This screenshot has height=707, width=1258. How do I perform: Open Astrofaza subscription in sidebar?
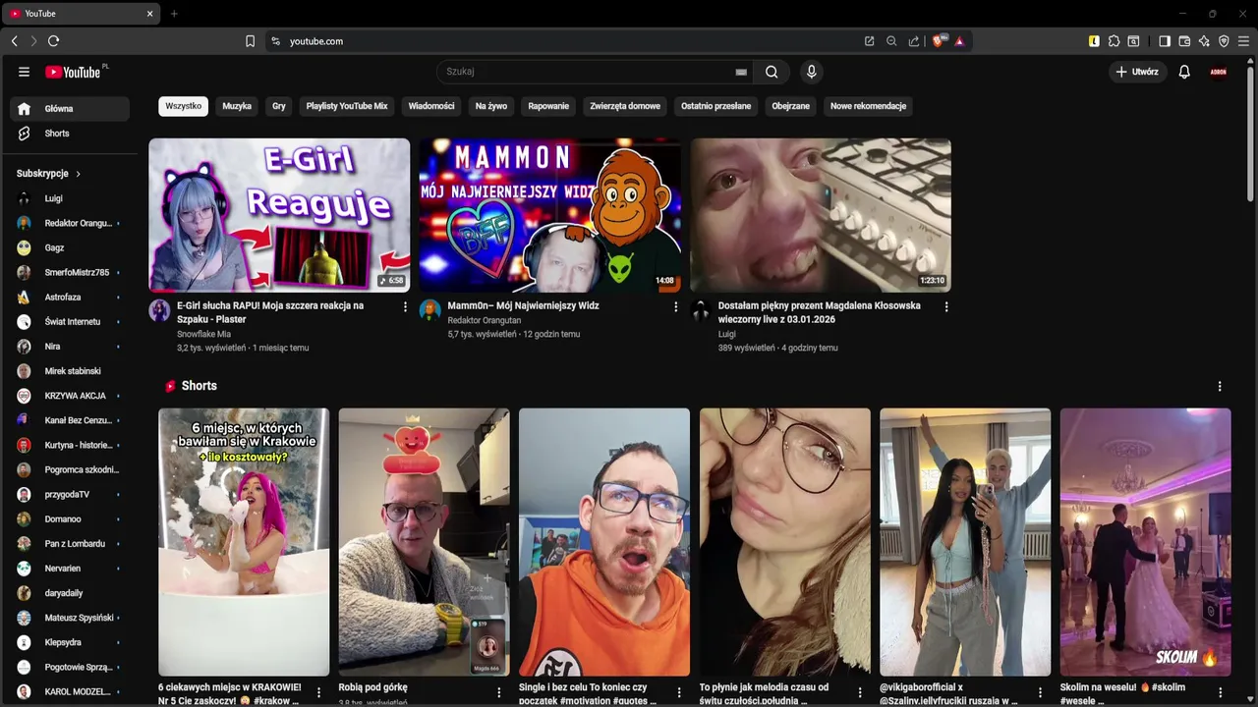[x=69, y=297]
